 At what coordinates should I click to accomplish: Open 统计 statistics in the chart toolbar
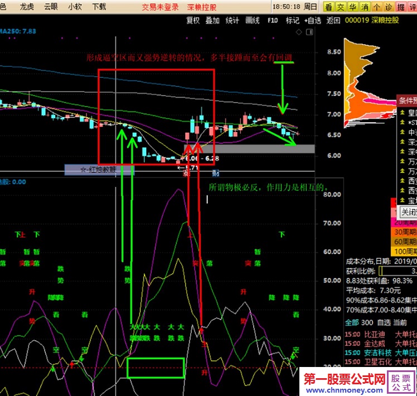[232, 20]
